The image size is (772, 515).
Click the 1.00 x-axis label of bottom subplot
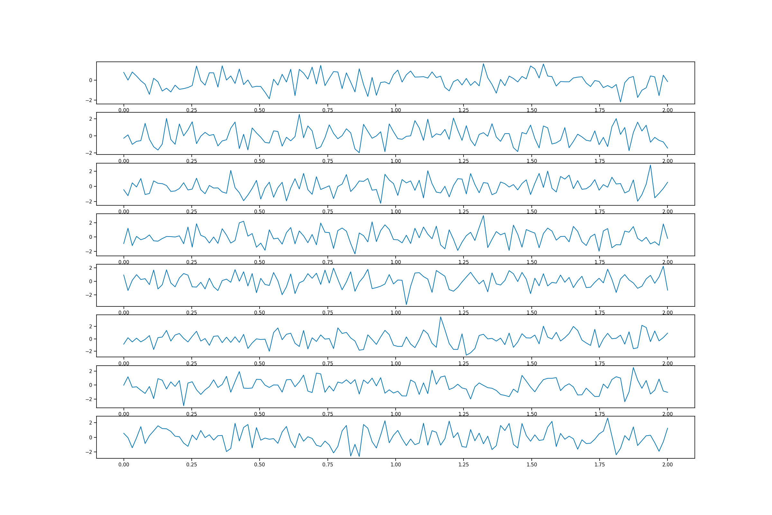(x=396, y=464)
